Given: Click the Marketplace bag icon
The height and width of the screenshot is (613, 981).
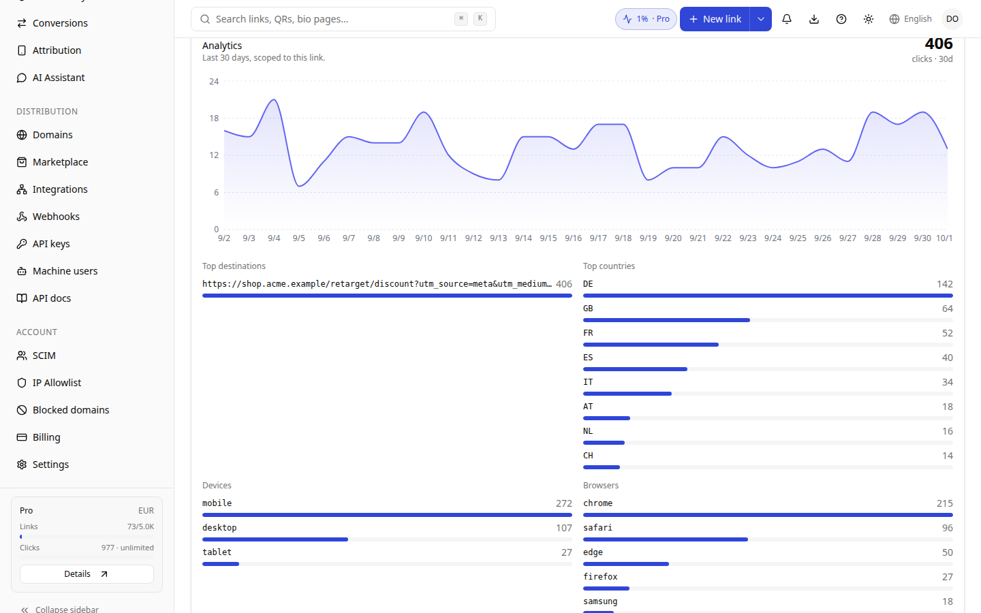Looking at the screenshot, I should [x=22, y=162].
